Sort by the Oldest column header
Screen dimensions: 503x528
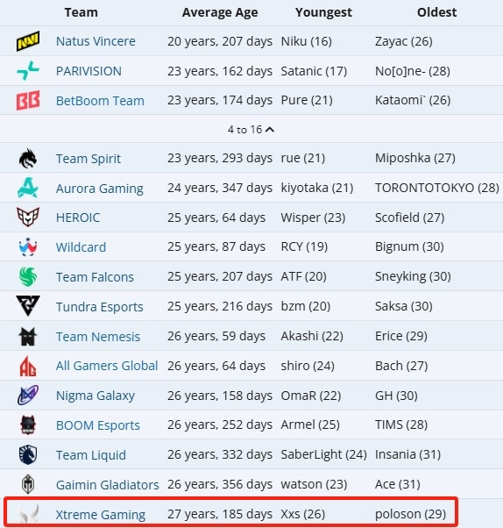[436, 12]
